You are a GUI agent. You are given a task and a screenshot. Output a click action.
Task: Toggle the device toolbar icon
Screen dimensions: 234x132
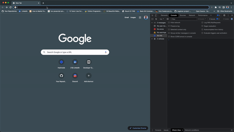[x=156, y=15]
